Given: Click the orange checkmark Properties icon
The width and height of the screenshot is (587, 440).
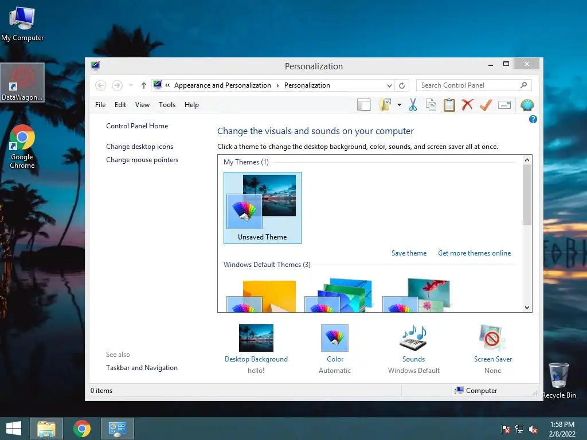Looking at the screenshot, I should [486, 105].
